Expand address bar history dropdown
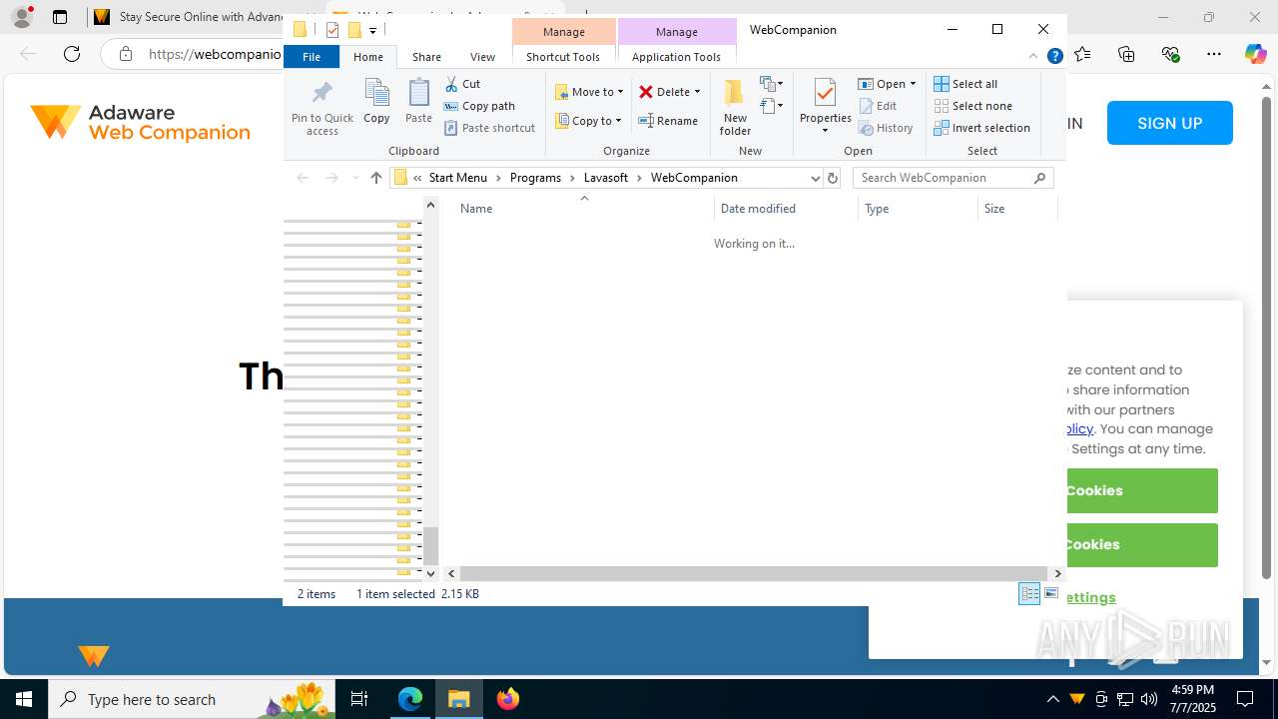 (x=815, y=178)
